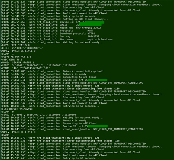Click the first NRF_CLOUD_EVT_TRANSPORT_CONNECTING debug line
The height and width of the screenshot is (160, 174).
click(x=72, y=83)
